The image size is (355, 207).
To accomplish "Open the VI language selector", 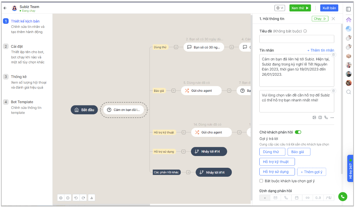I will tap(279, 8).
